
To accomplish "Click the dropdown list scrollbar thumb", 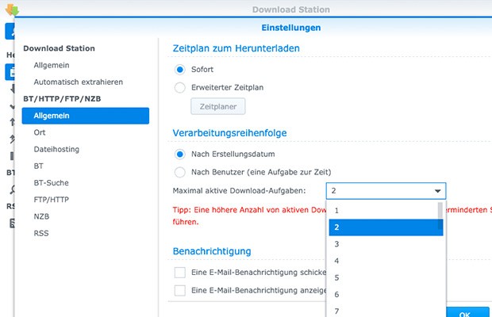I will 440,216.
